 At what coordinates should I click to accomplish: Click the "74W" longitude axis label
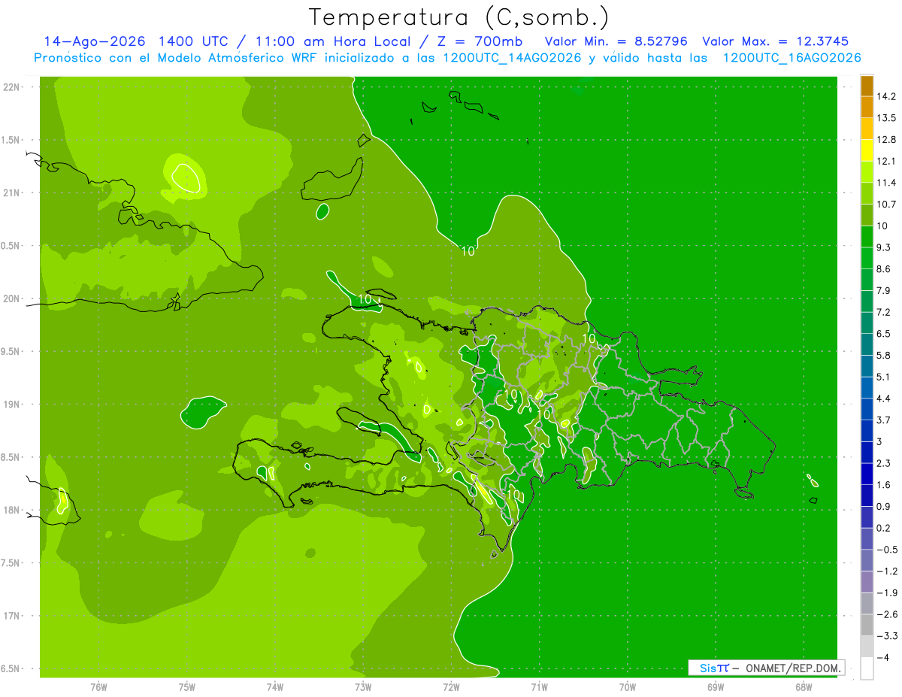pyautogui.click(x=275, y=687)
